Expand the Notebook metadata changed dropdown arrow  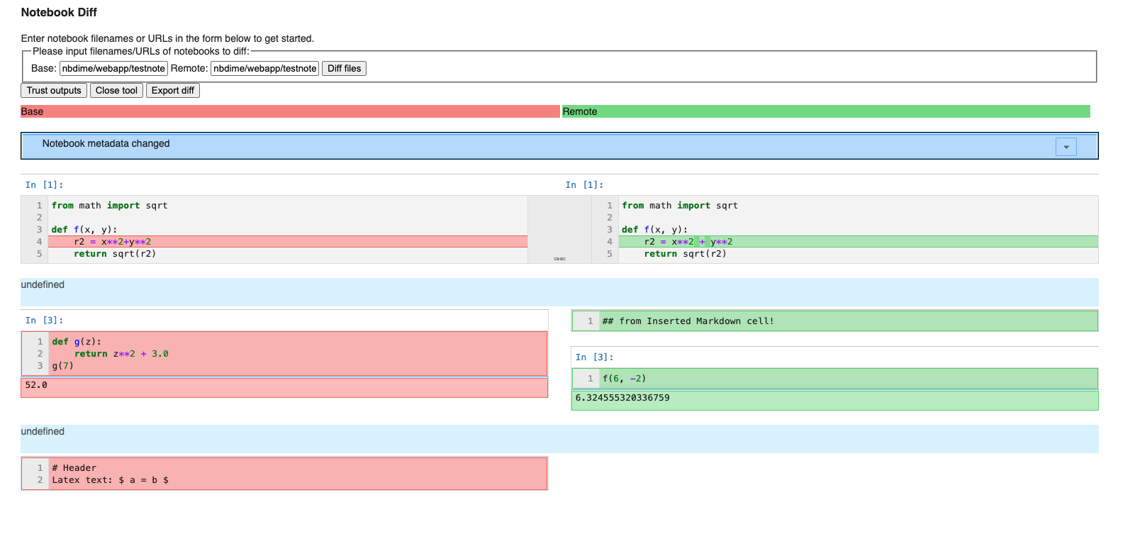pos(1066,147)
